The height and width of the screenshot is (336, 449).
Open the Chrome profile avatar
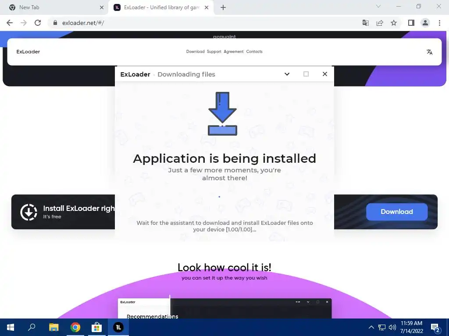(425, 23)
